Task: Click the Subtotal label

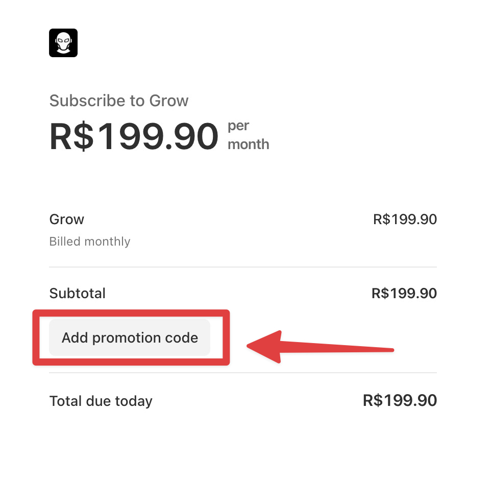Action: pyautogui.click(x=77, y=293)
